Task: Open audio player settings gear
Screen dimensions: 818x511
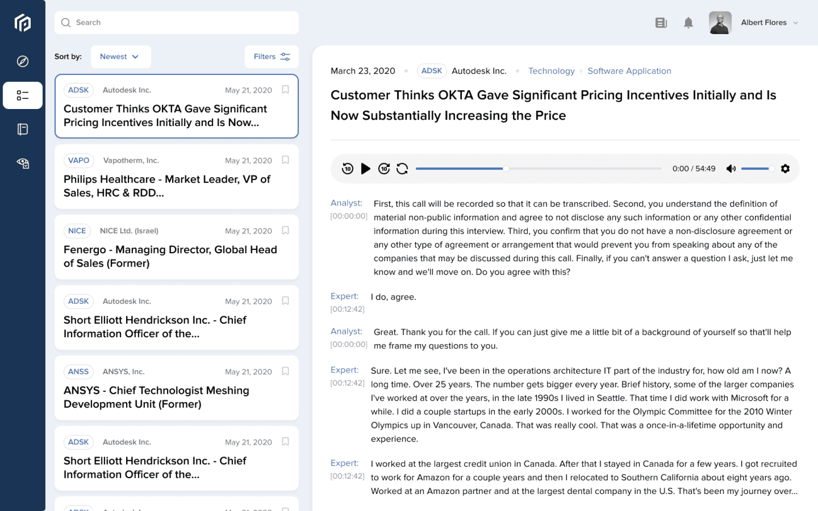Action: [x=785, y=169]
